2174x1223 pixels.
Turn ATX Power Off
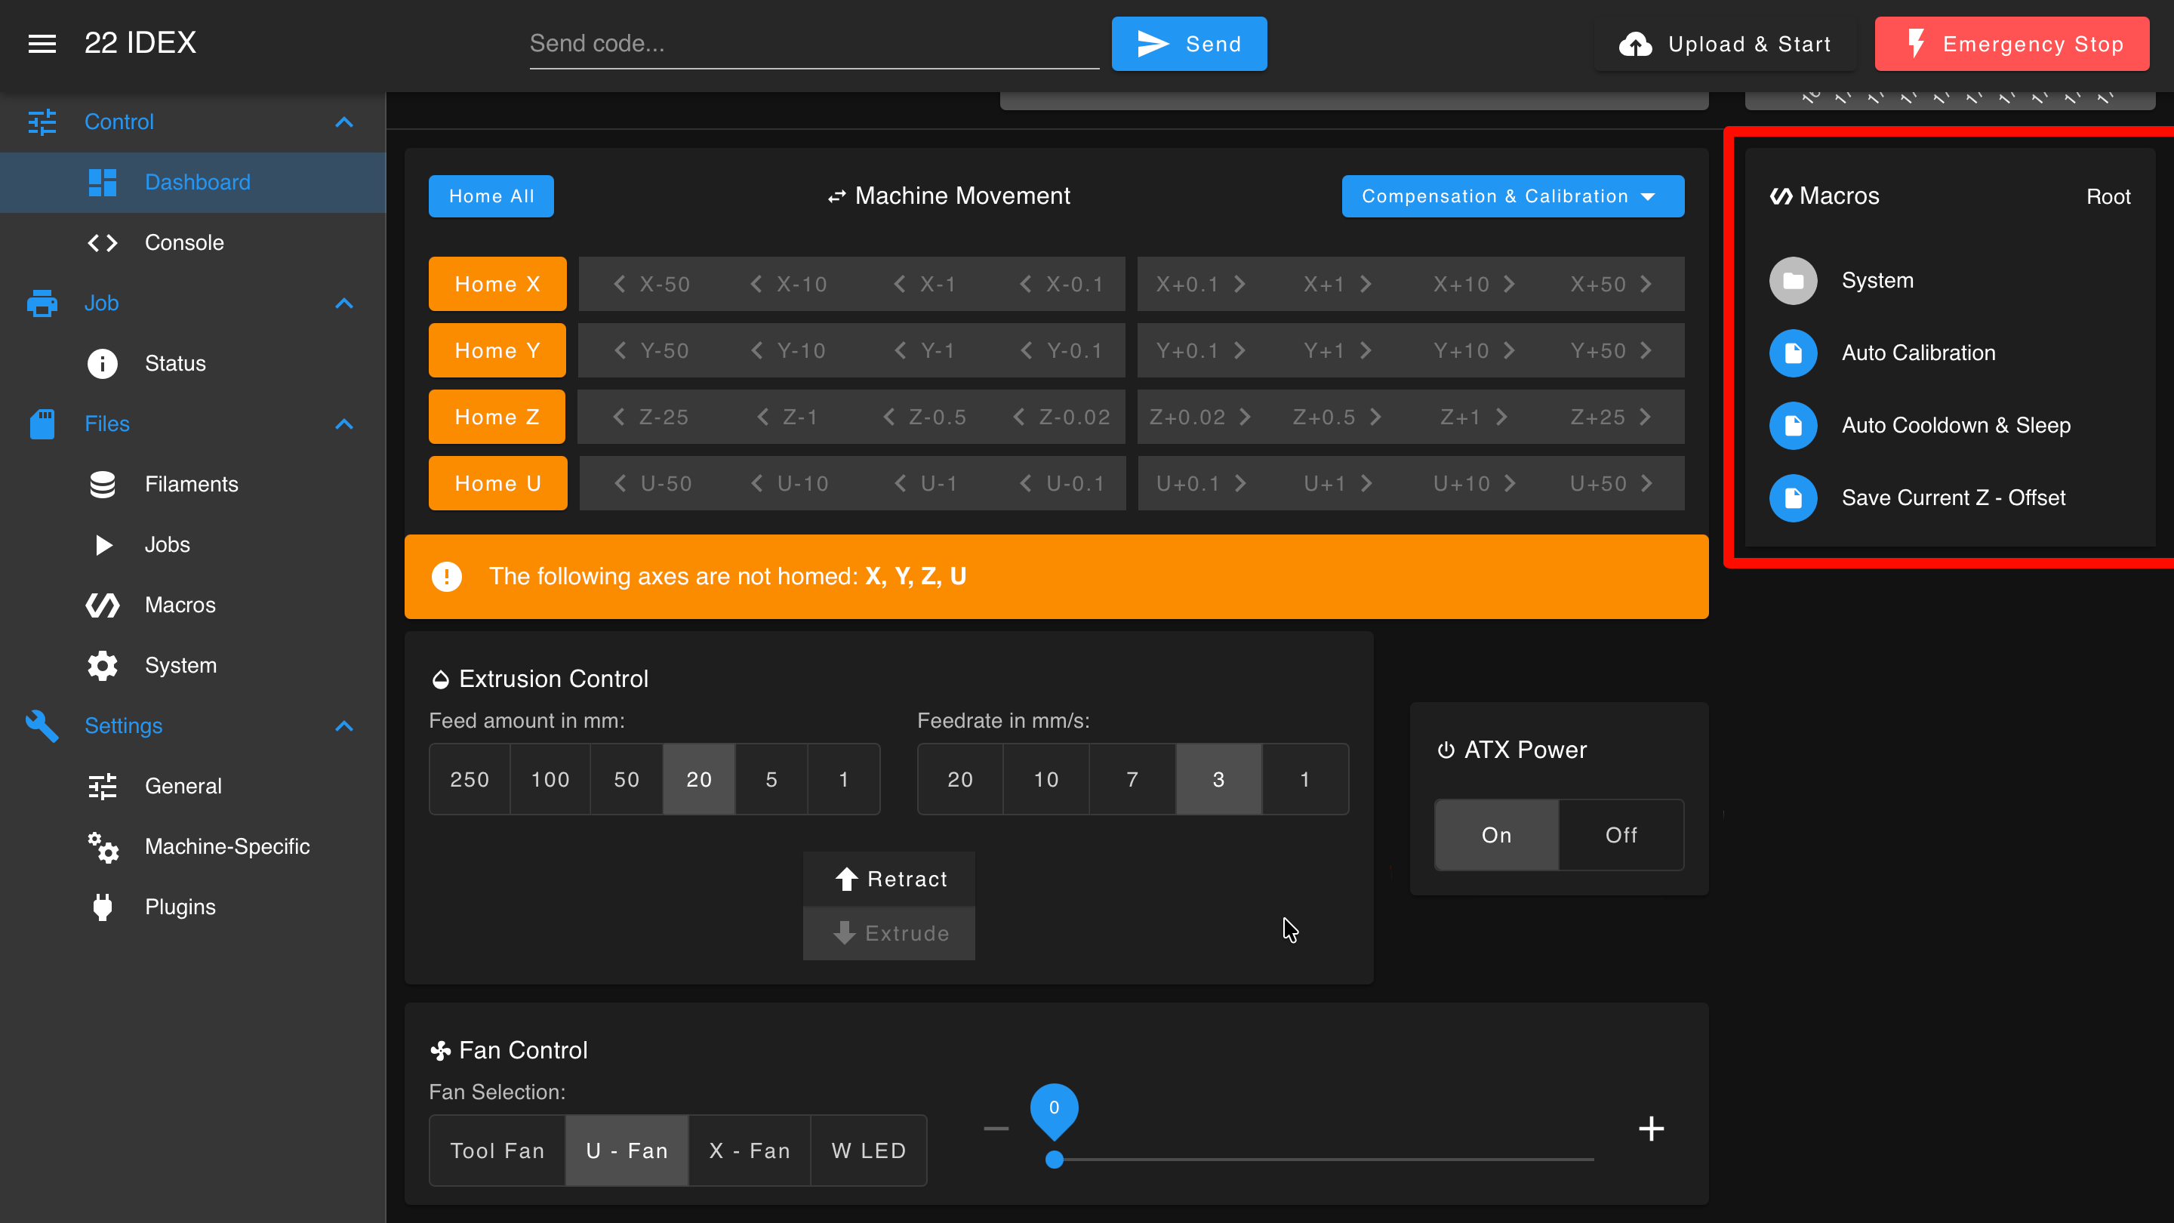click(x=1621, y=835)
